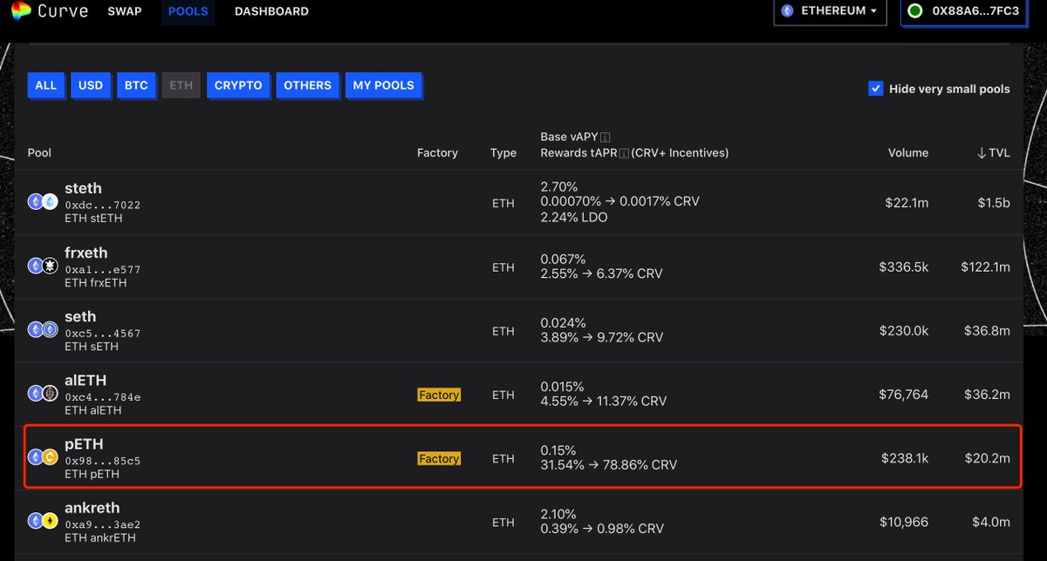Click the $1.5b TVL value
This screenshot has width=1047, height=561.
click(x=994, y=203)
